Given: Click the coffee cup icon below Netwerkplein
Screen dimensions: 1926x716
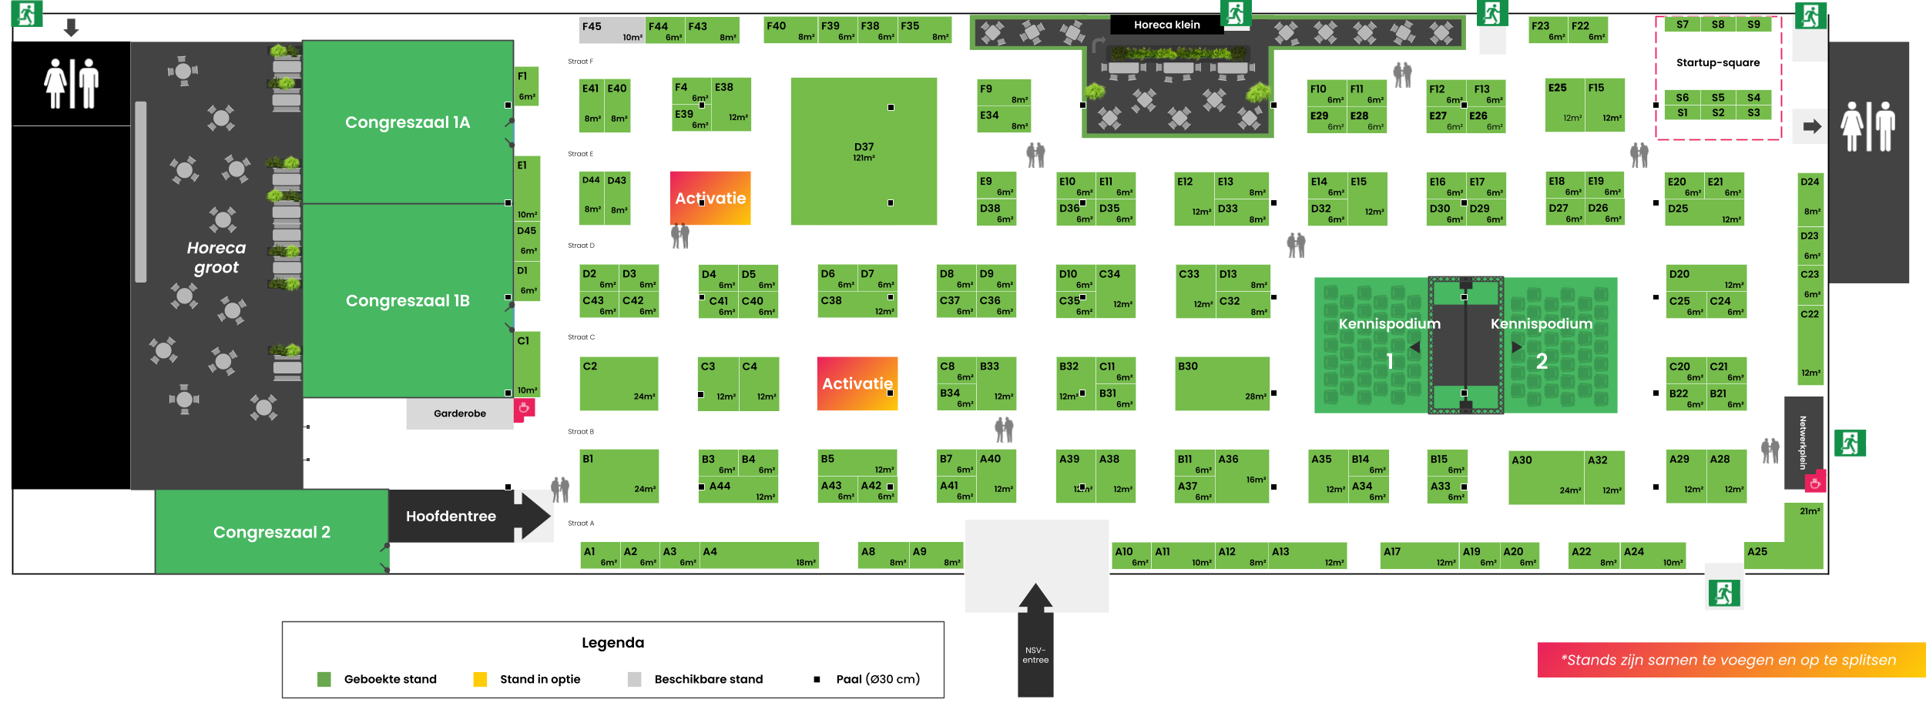Looking at the screenshot, I should (x=1815, y=482).
